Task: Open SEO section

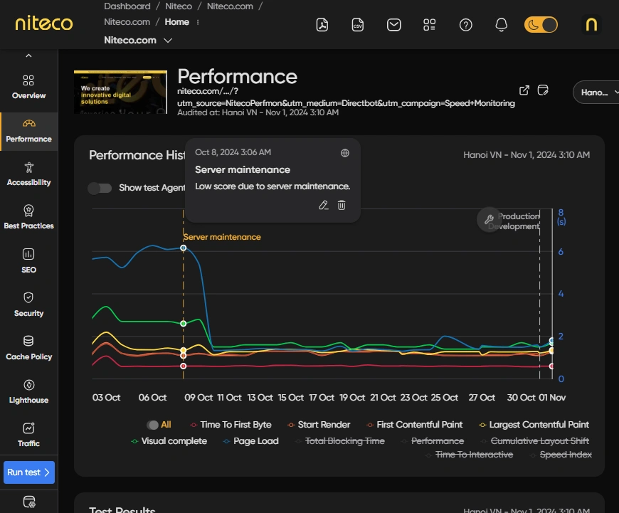Action: point(29,261)
